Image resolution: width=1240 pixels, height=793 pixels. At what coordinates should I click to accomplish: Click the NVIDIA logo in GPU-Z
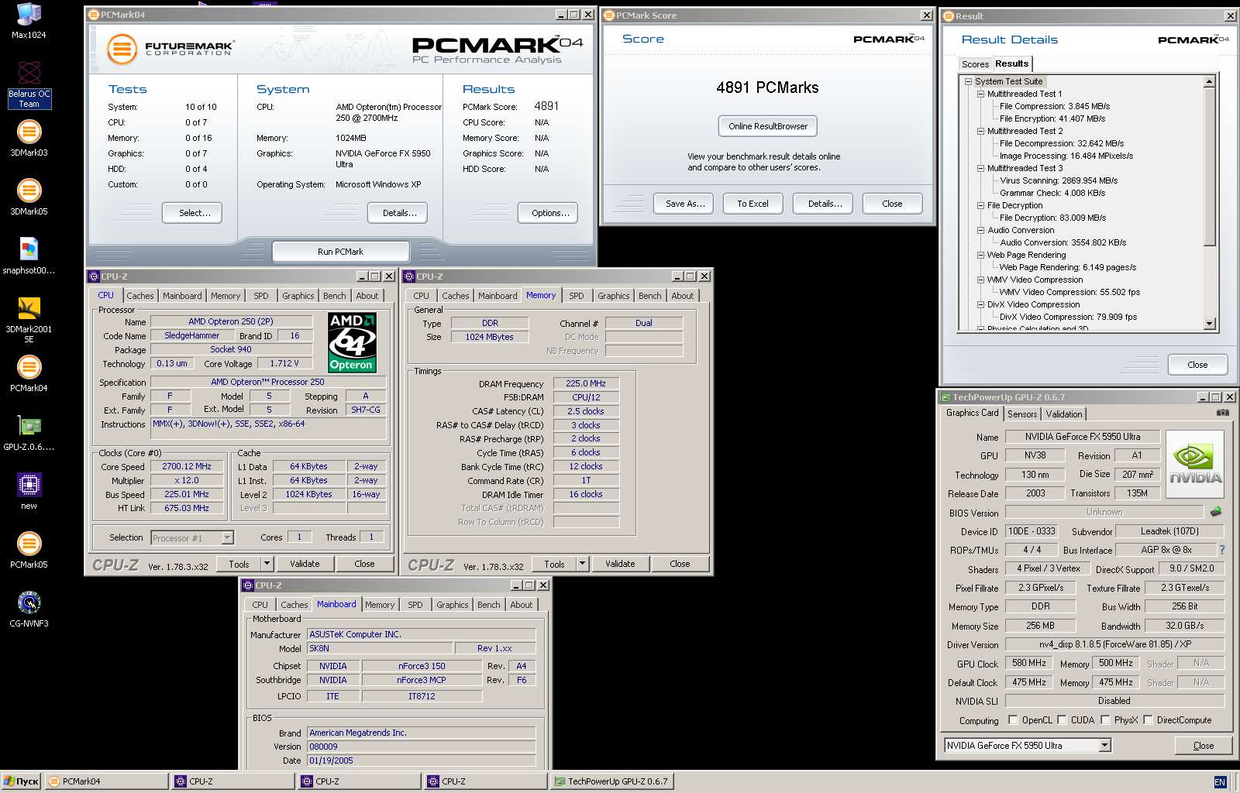(1195, 464)
